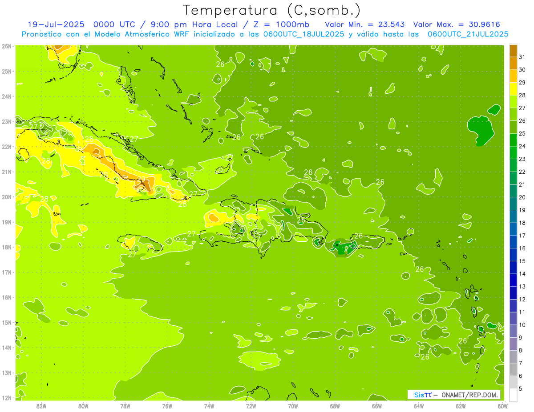Click the '0600UTC_21JUL2025' valid-until time
The image size is (534, 412).
pyautogui.click(x=468, y=34)
